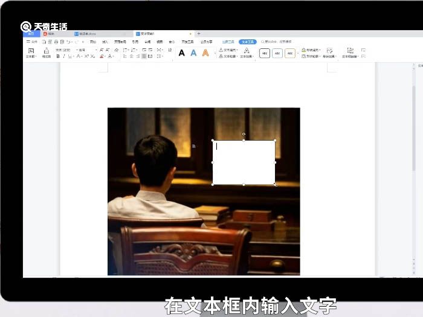This screenshot has height=317, width=423.
Task: Open the Text Effects (文本效果) menu
Action: 247,53
